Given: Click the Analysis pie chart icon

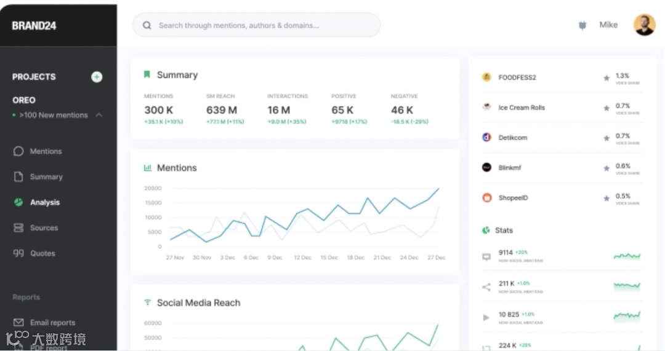Looking at the screenshot, I should [18, 202].
